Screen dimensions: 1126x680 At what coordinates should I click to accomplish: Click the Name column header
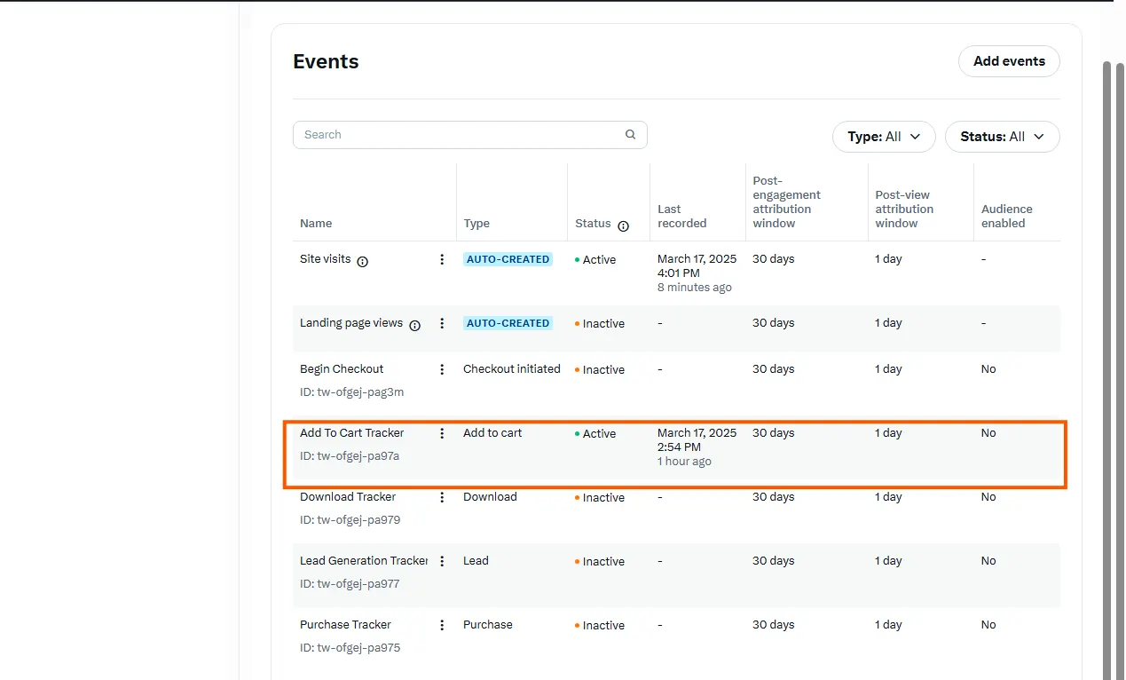(x=316, y=224)
